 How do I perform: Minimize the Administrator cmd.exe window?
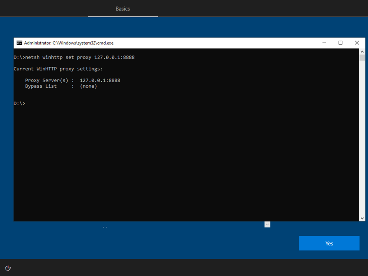[324, 43]
